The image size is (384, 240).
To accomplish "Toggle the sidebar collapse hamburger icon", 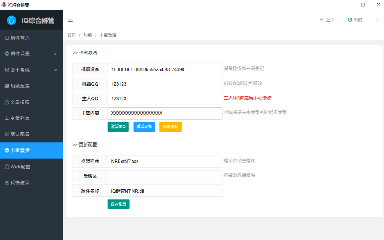I will 70,20.
